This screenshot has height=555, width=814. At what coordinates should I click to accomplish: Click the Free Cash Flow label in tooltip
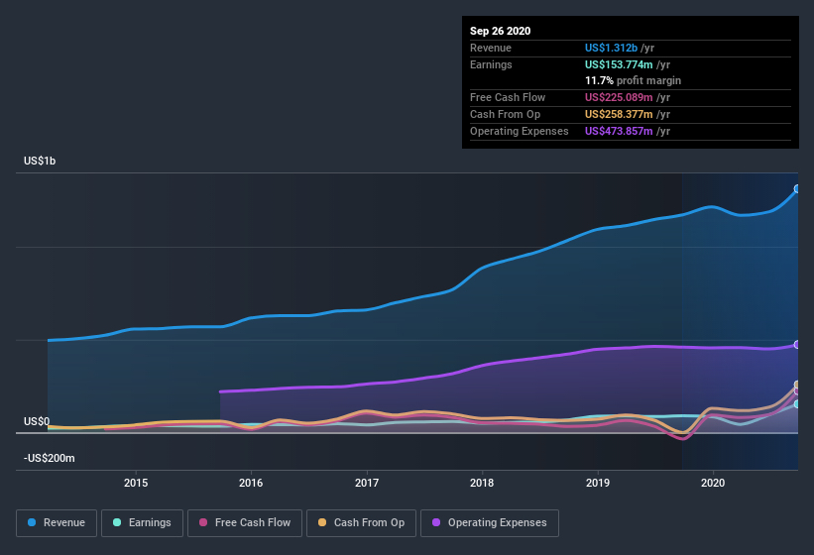(x=508, y=97)
